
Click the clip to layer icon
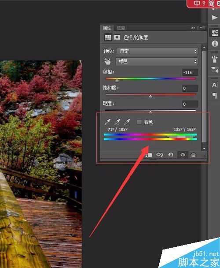coord(149,155)
